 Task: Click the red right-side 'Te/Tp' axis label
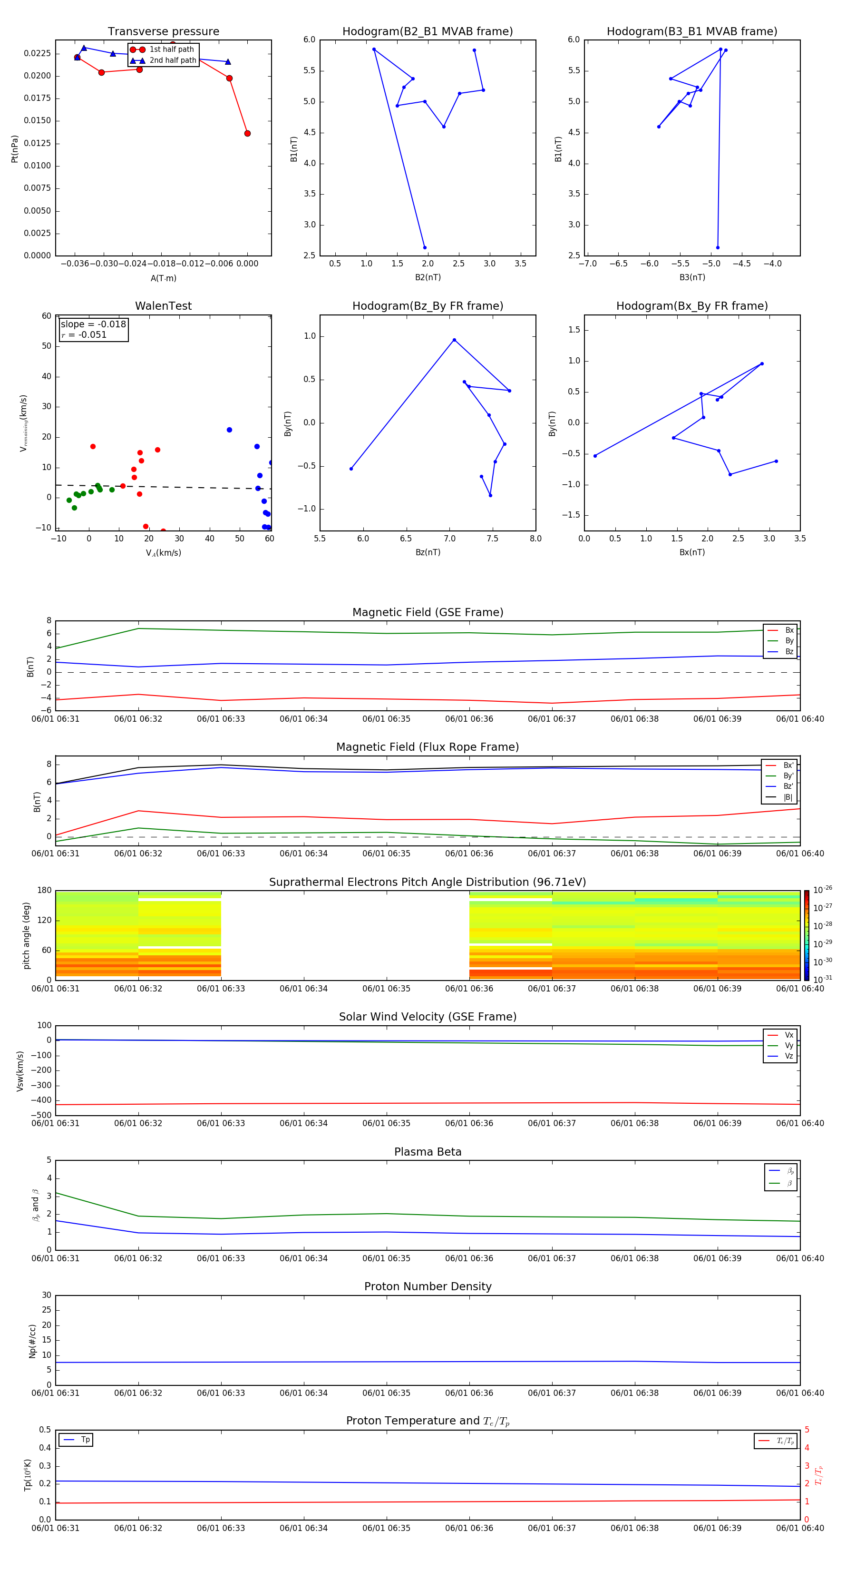point(819,1475)
